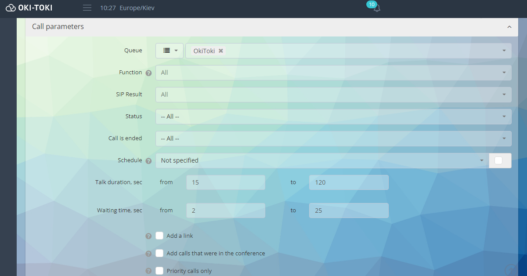Viewport: 527px width, 276px height.
Task: Open the Queue list-type dropdown button
Action: [x=170, y=51]
